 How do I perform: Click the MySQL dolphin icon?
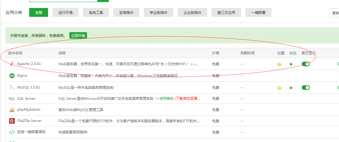pyautogui.click(x=12, y=88)
